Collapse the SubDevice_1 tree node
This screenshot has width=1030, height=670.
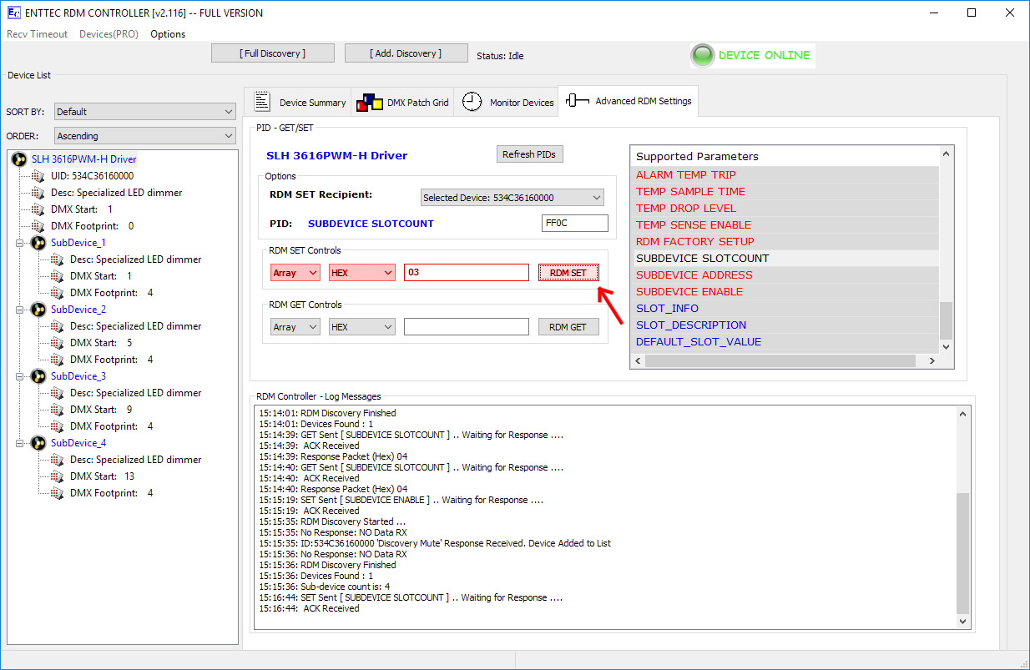click(x=18, y=243)
